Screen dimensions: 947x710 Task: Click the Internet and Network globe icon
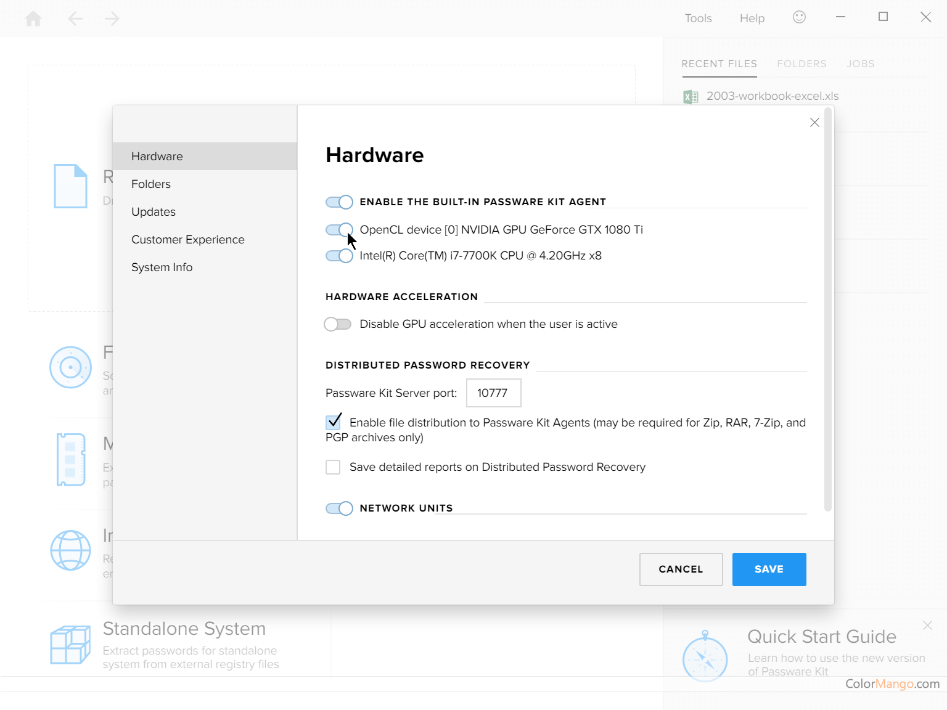70,550
